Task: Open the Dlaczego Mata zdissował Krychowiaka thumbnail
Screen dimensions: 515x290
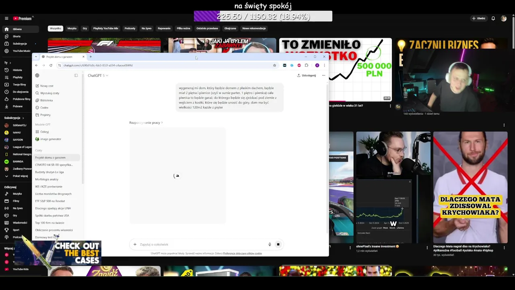Action: coord(470,187)
